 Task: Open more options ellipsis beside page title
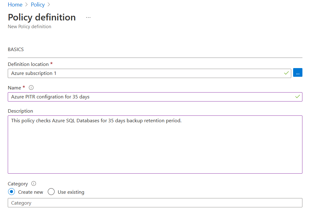tap(88, 18)
